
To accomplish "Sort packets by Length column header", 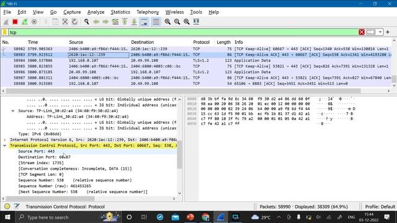I will (x=223, y=42).
